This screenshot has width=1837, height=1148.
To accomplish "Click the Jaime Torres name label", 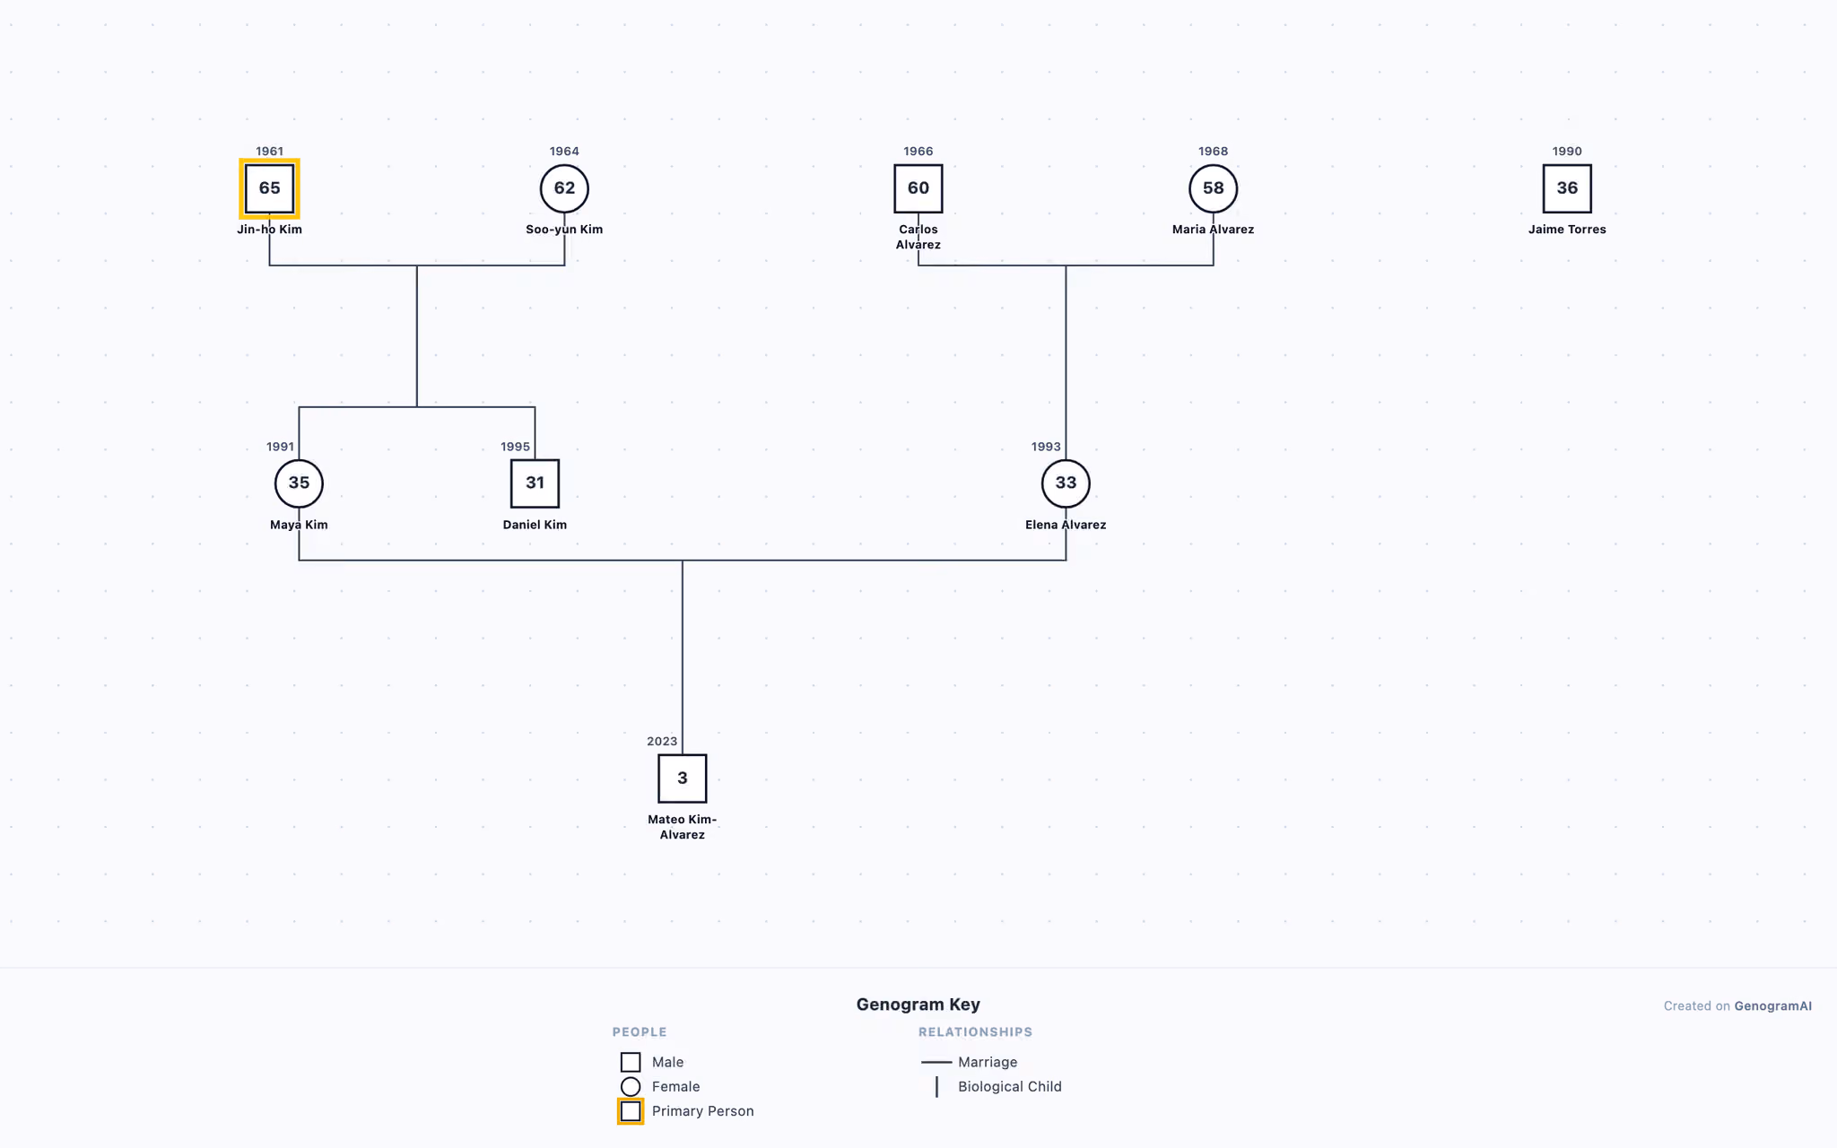I will [1567, 230].
